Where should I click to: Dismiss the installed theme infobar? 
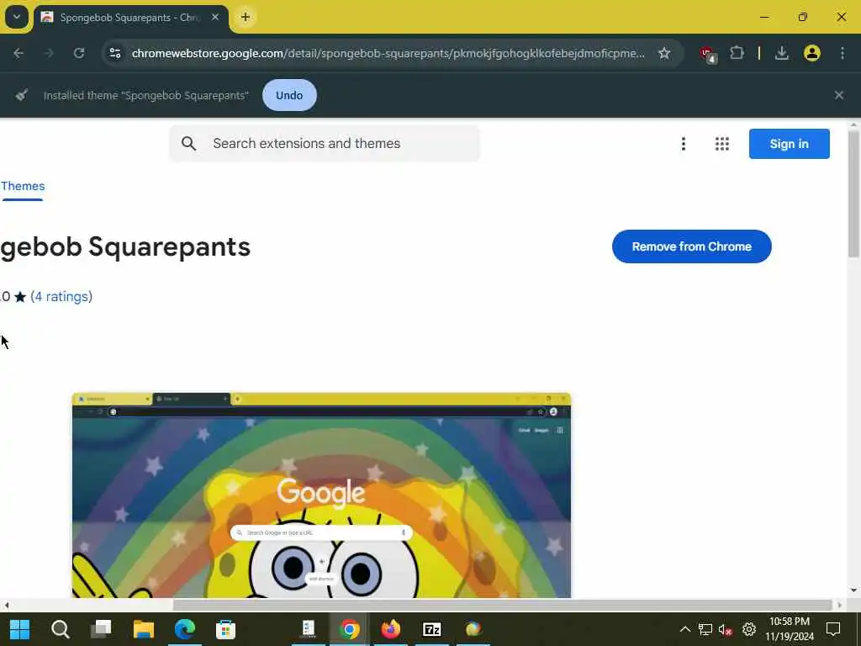coord(839,95)
